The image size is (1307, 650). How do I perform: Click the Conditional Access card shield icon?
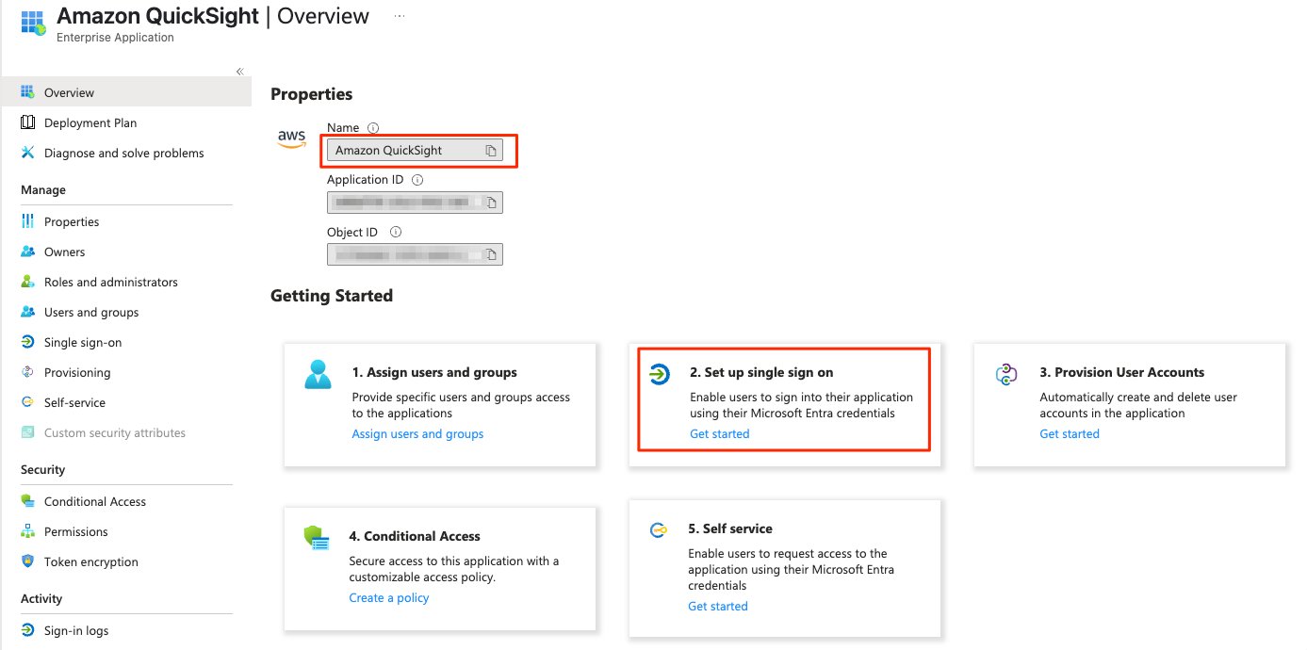tap(316, 538)
